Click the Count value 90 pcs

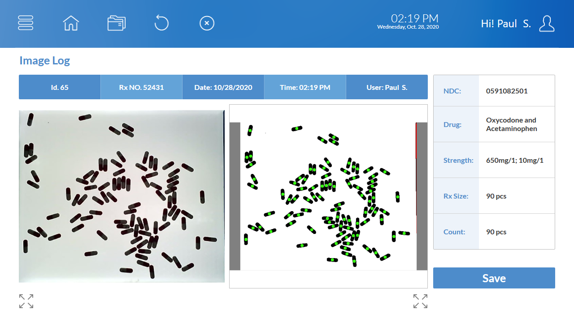496,232
